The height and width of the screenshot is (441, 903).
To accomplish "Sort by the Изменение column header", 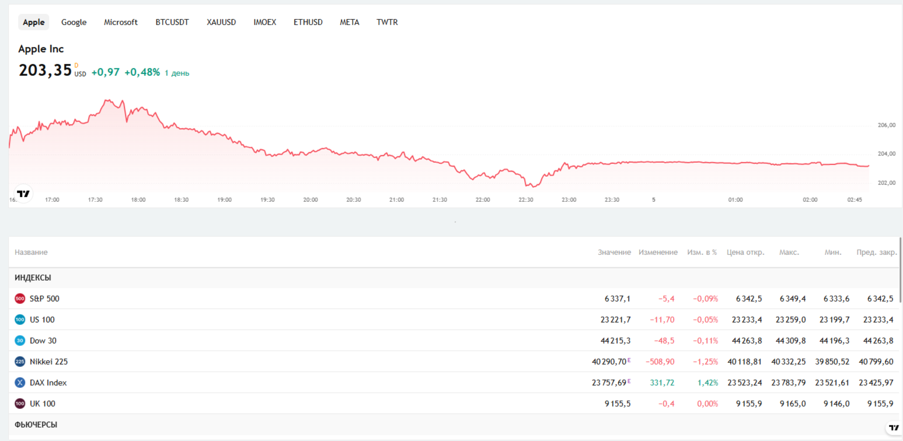I will click(x=658, y=253).
